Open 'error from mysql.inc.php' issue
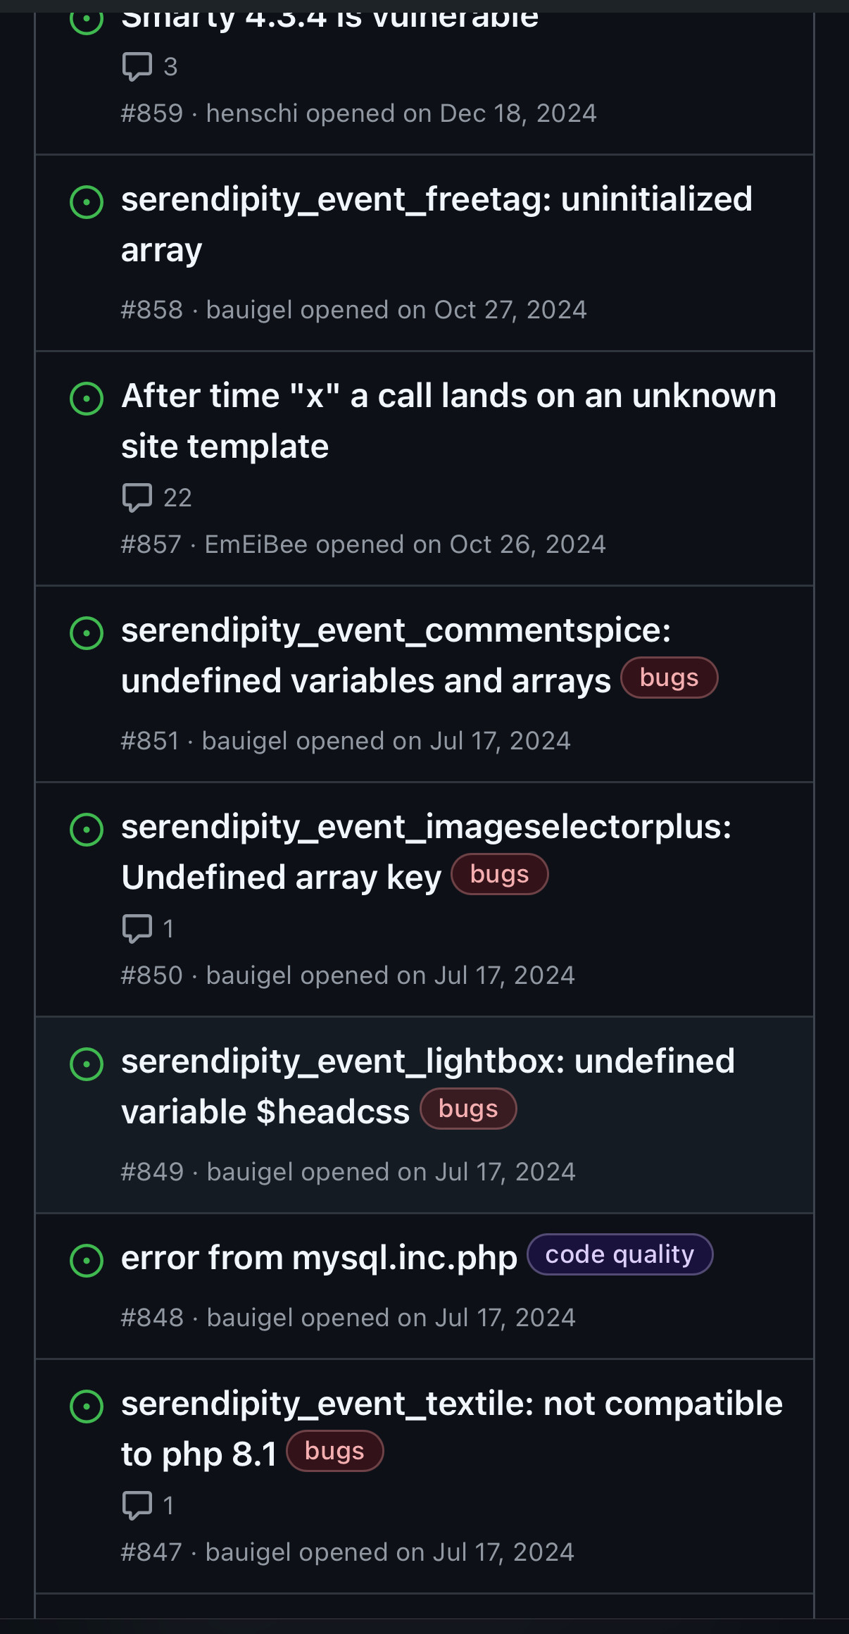This screenshot has height=1634, width=849. tap(319, 1258)
